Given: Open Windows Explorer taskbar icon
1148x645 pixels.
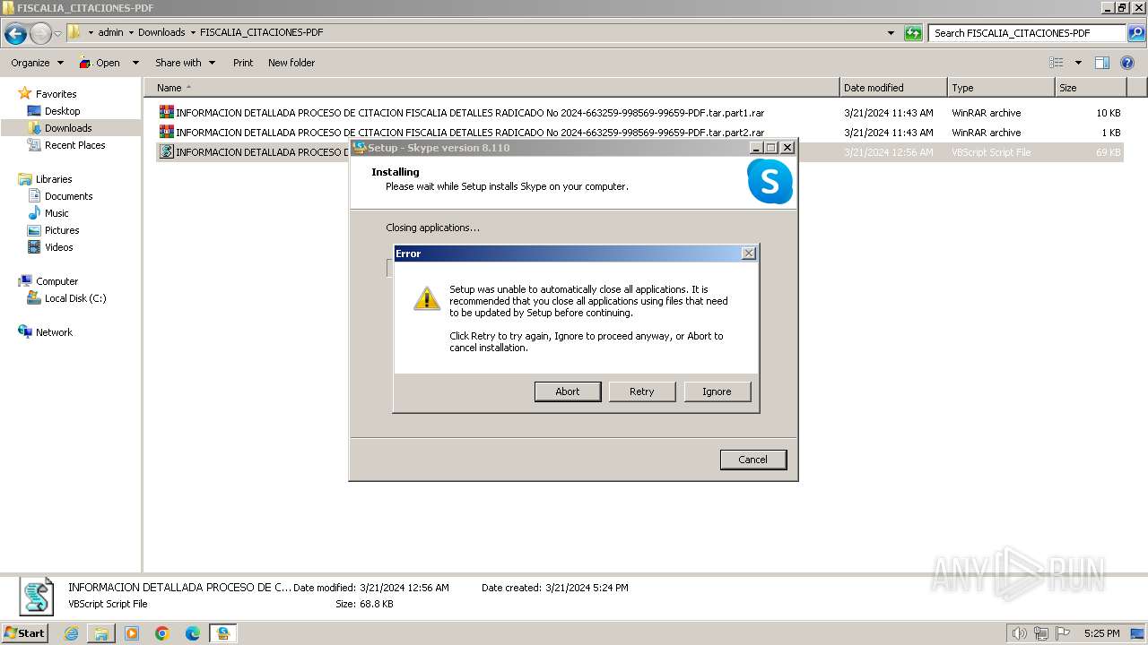Looking at the screenshot, I should [x=101, y=633].
